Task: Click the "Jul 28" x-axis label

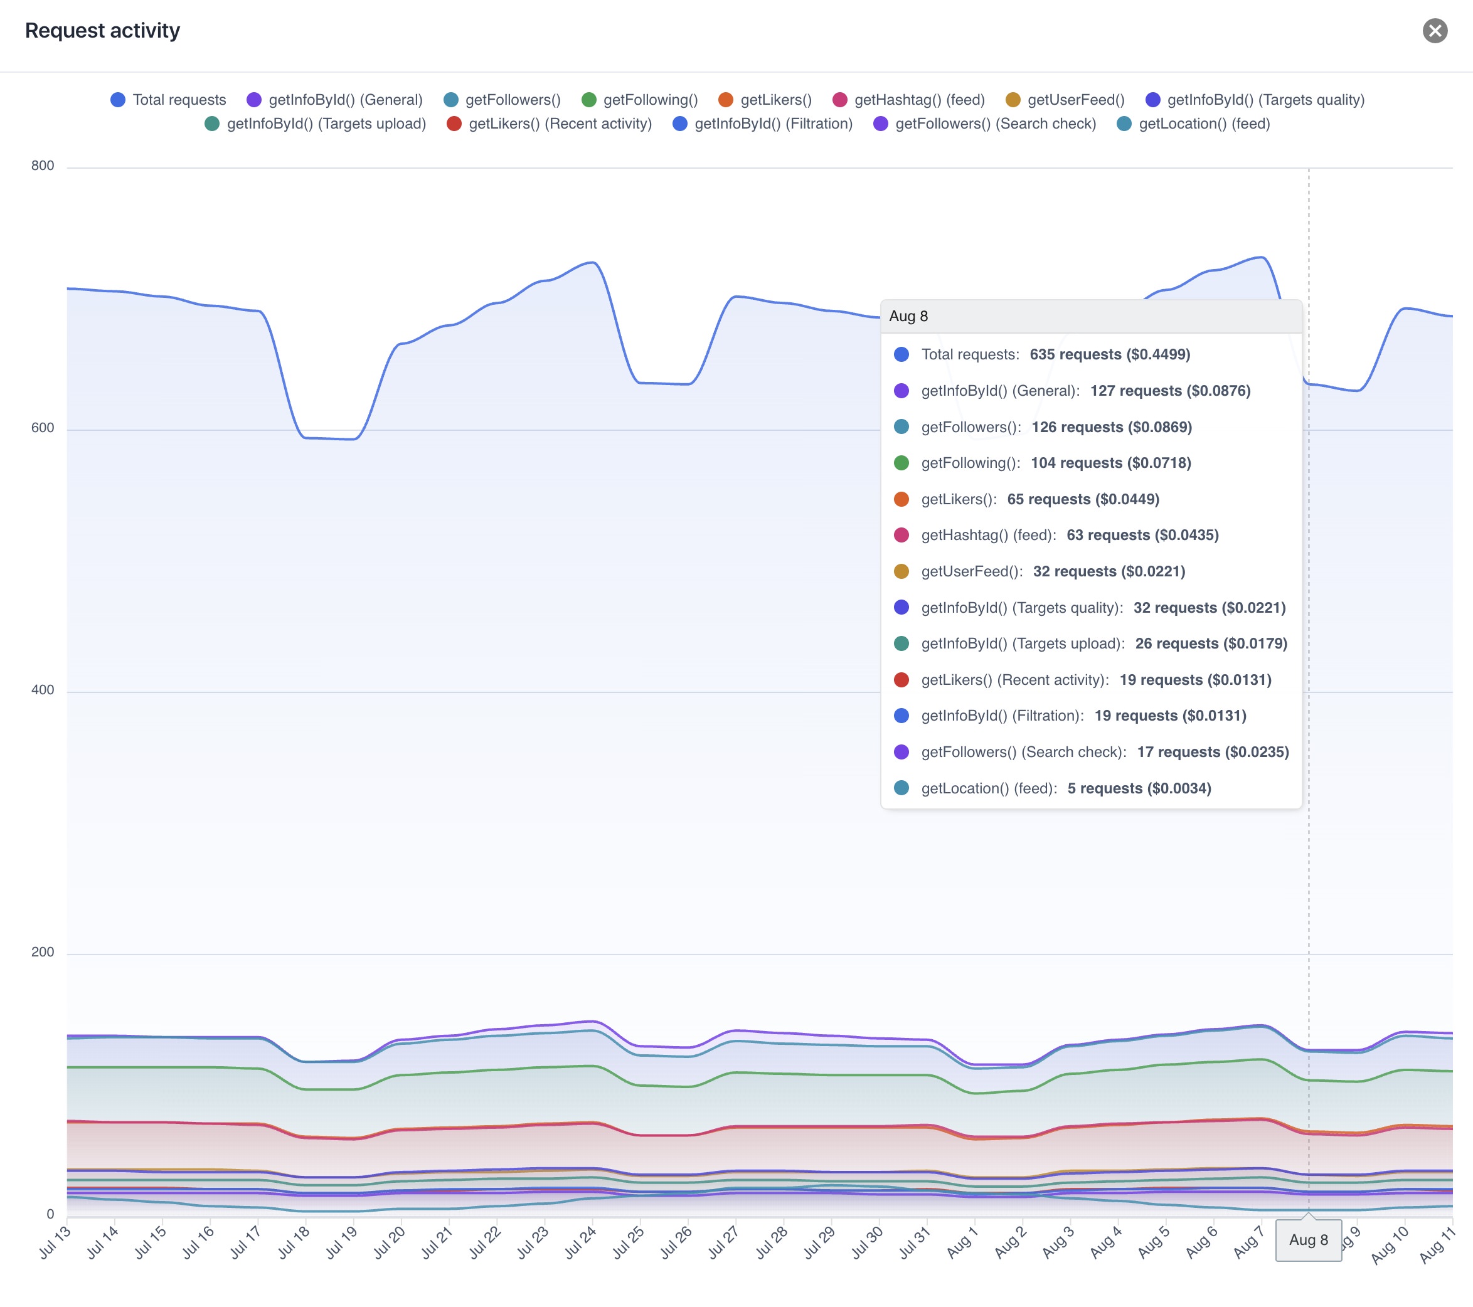Action: coord(771,1242)
